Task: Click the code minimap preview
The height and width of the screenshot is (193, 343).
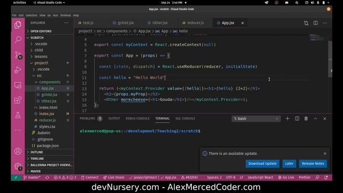Action: coord(318,38)
